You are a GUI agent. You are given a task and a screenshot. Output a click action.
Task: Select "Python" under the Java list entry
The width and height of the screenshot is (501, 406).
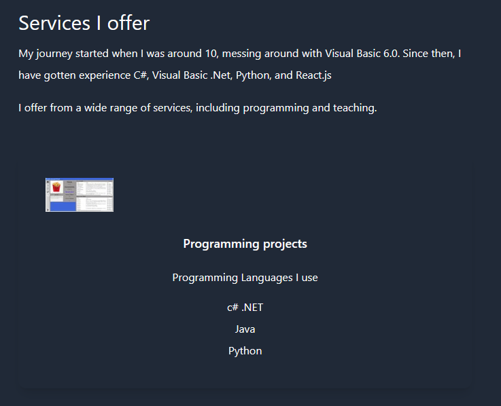(245, 351)
